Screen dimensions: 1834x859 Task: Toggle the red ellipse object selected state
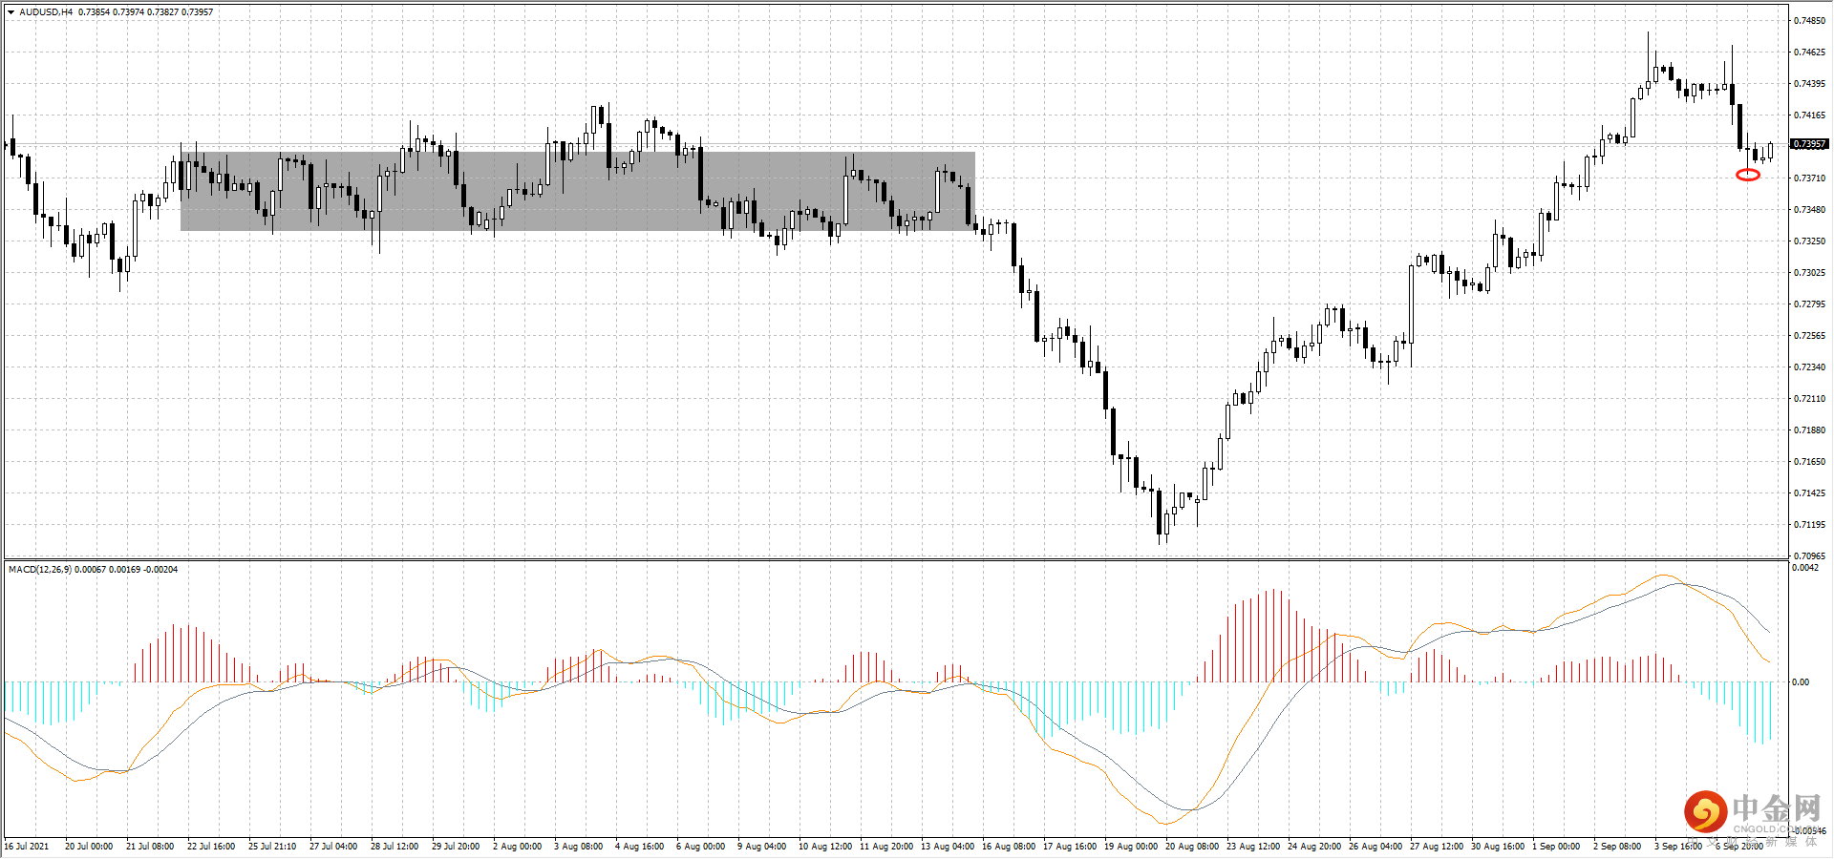point(1749,176)
